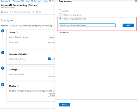Click Restart provisioning label

coord(22,12)
